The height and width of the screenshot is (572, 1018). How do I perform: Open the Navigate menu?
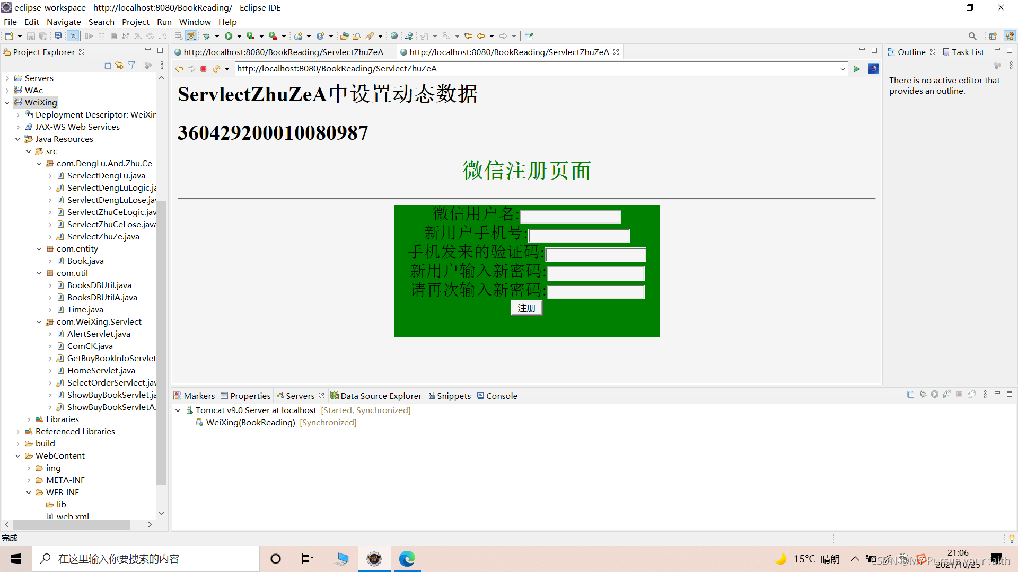(x=64, y=22)
